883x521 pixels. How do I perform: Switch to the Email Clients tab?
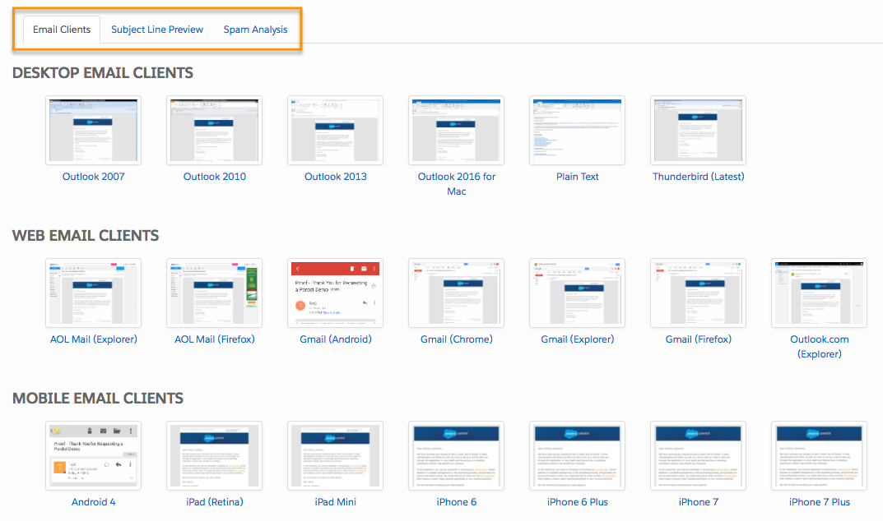(62, 30)
